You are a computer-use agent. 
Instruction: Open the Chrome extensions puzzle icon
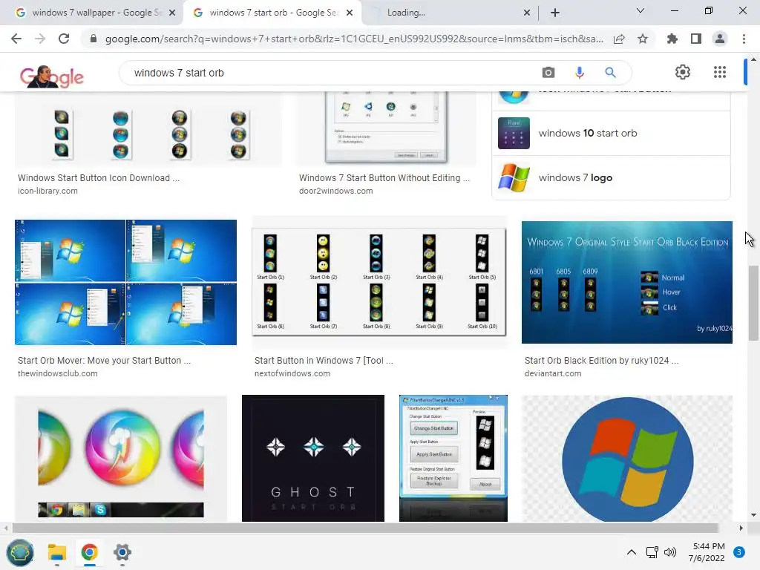tap(672, 39)
